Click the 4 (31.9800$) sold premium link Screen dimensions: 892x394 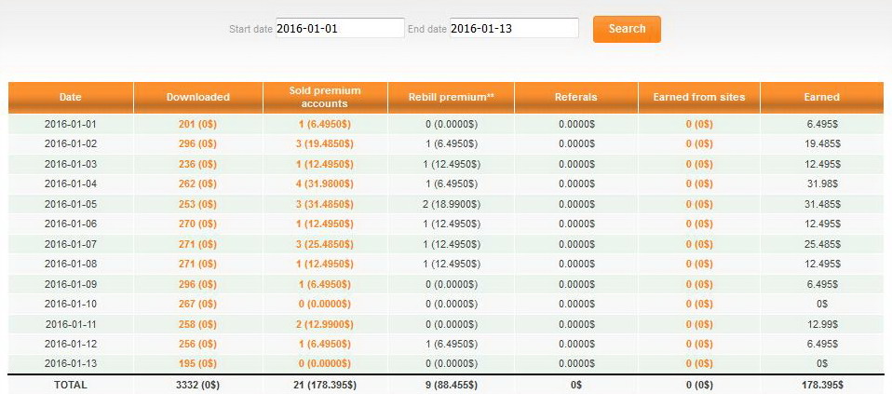click(x=325, y=183)
